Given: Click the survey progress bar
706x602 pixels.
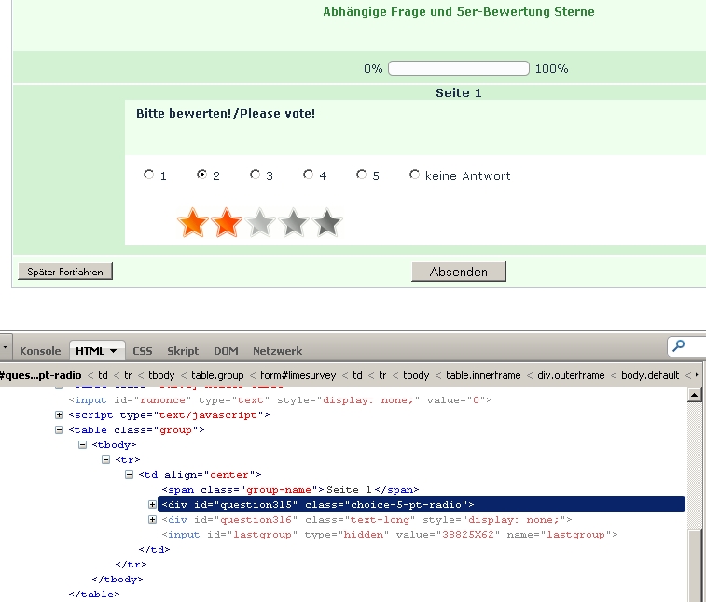Looking at the screenshot, I should pos(458,68).
